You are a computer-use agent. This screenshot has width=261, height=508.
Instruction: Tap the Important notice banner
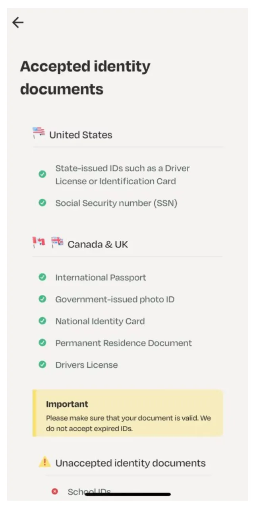coord(128,413)
